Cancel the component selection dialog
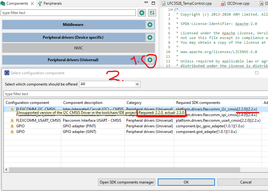Viewport: 268px width, 191px height. [x=246, y=182]
